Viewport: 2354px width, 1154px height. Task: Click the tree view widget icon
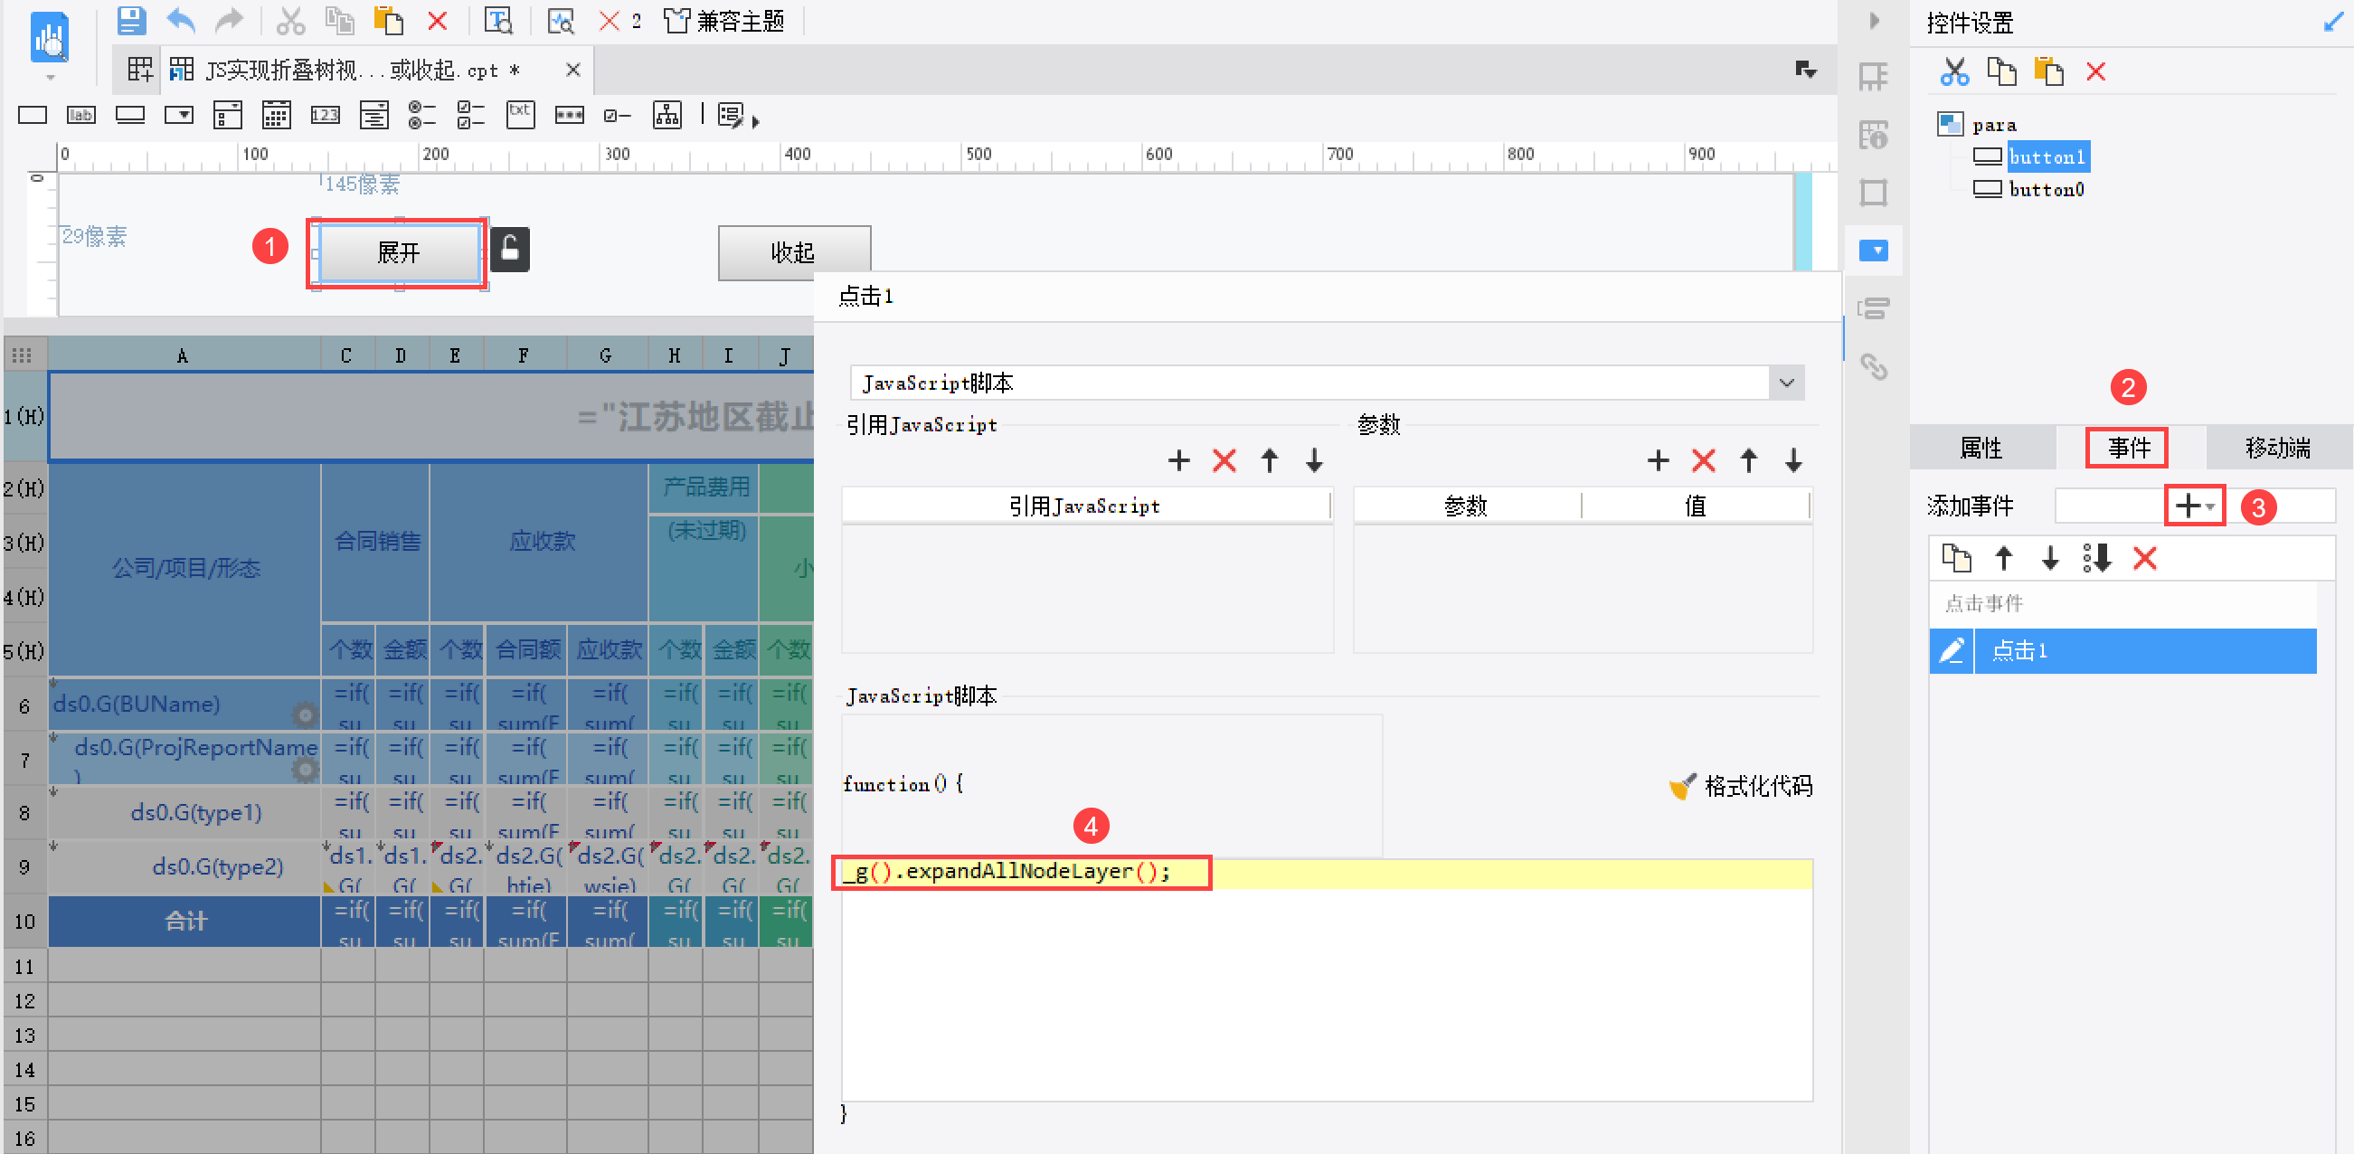[x=666, y=115]
